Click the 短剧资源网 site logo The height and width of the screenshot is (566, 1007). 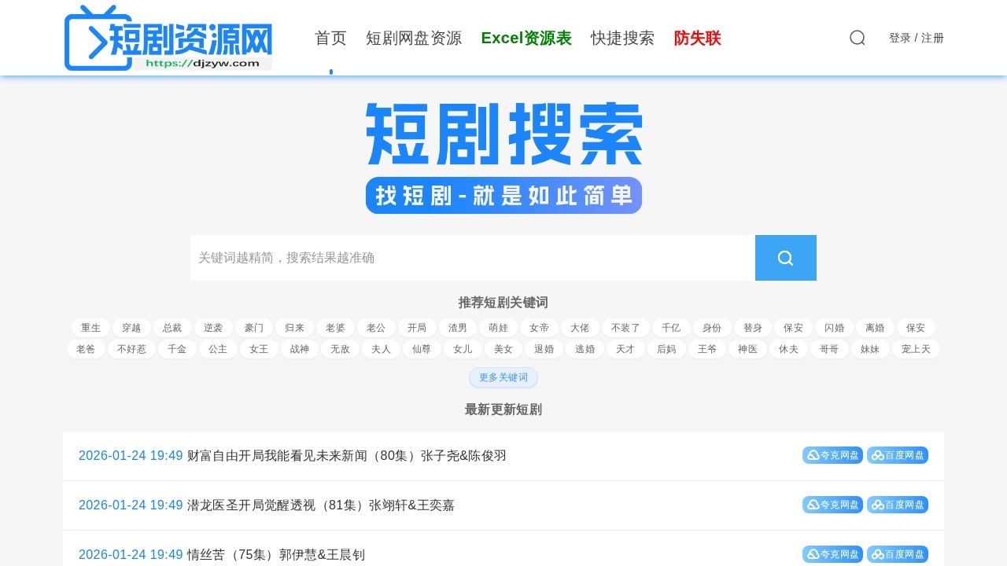click(x=168, y=37)
